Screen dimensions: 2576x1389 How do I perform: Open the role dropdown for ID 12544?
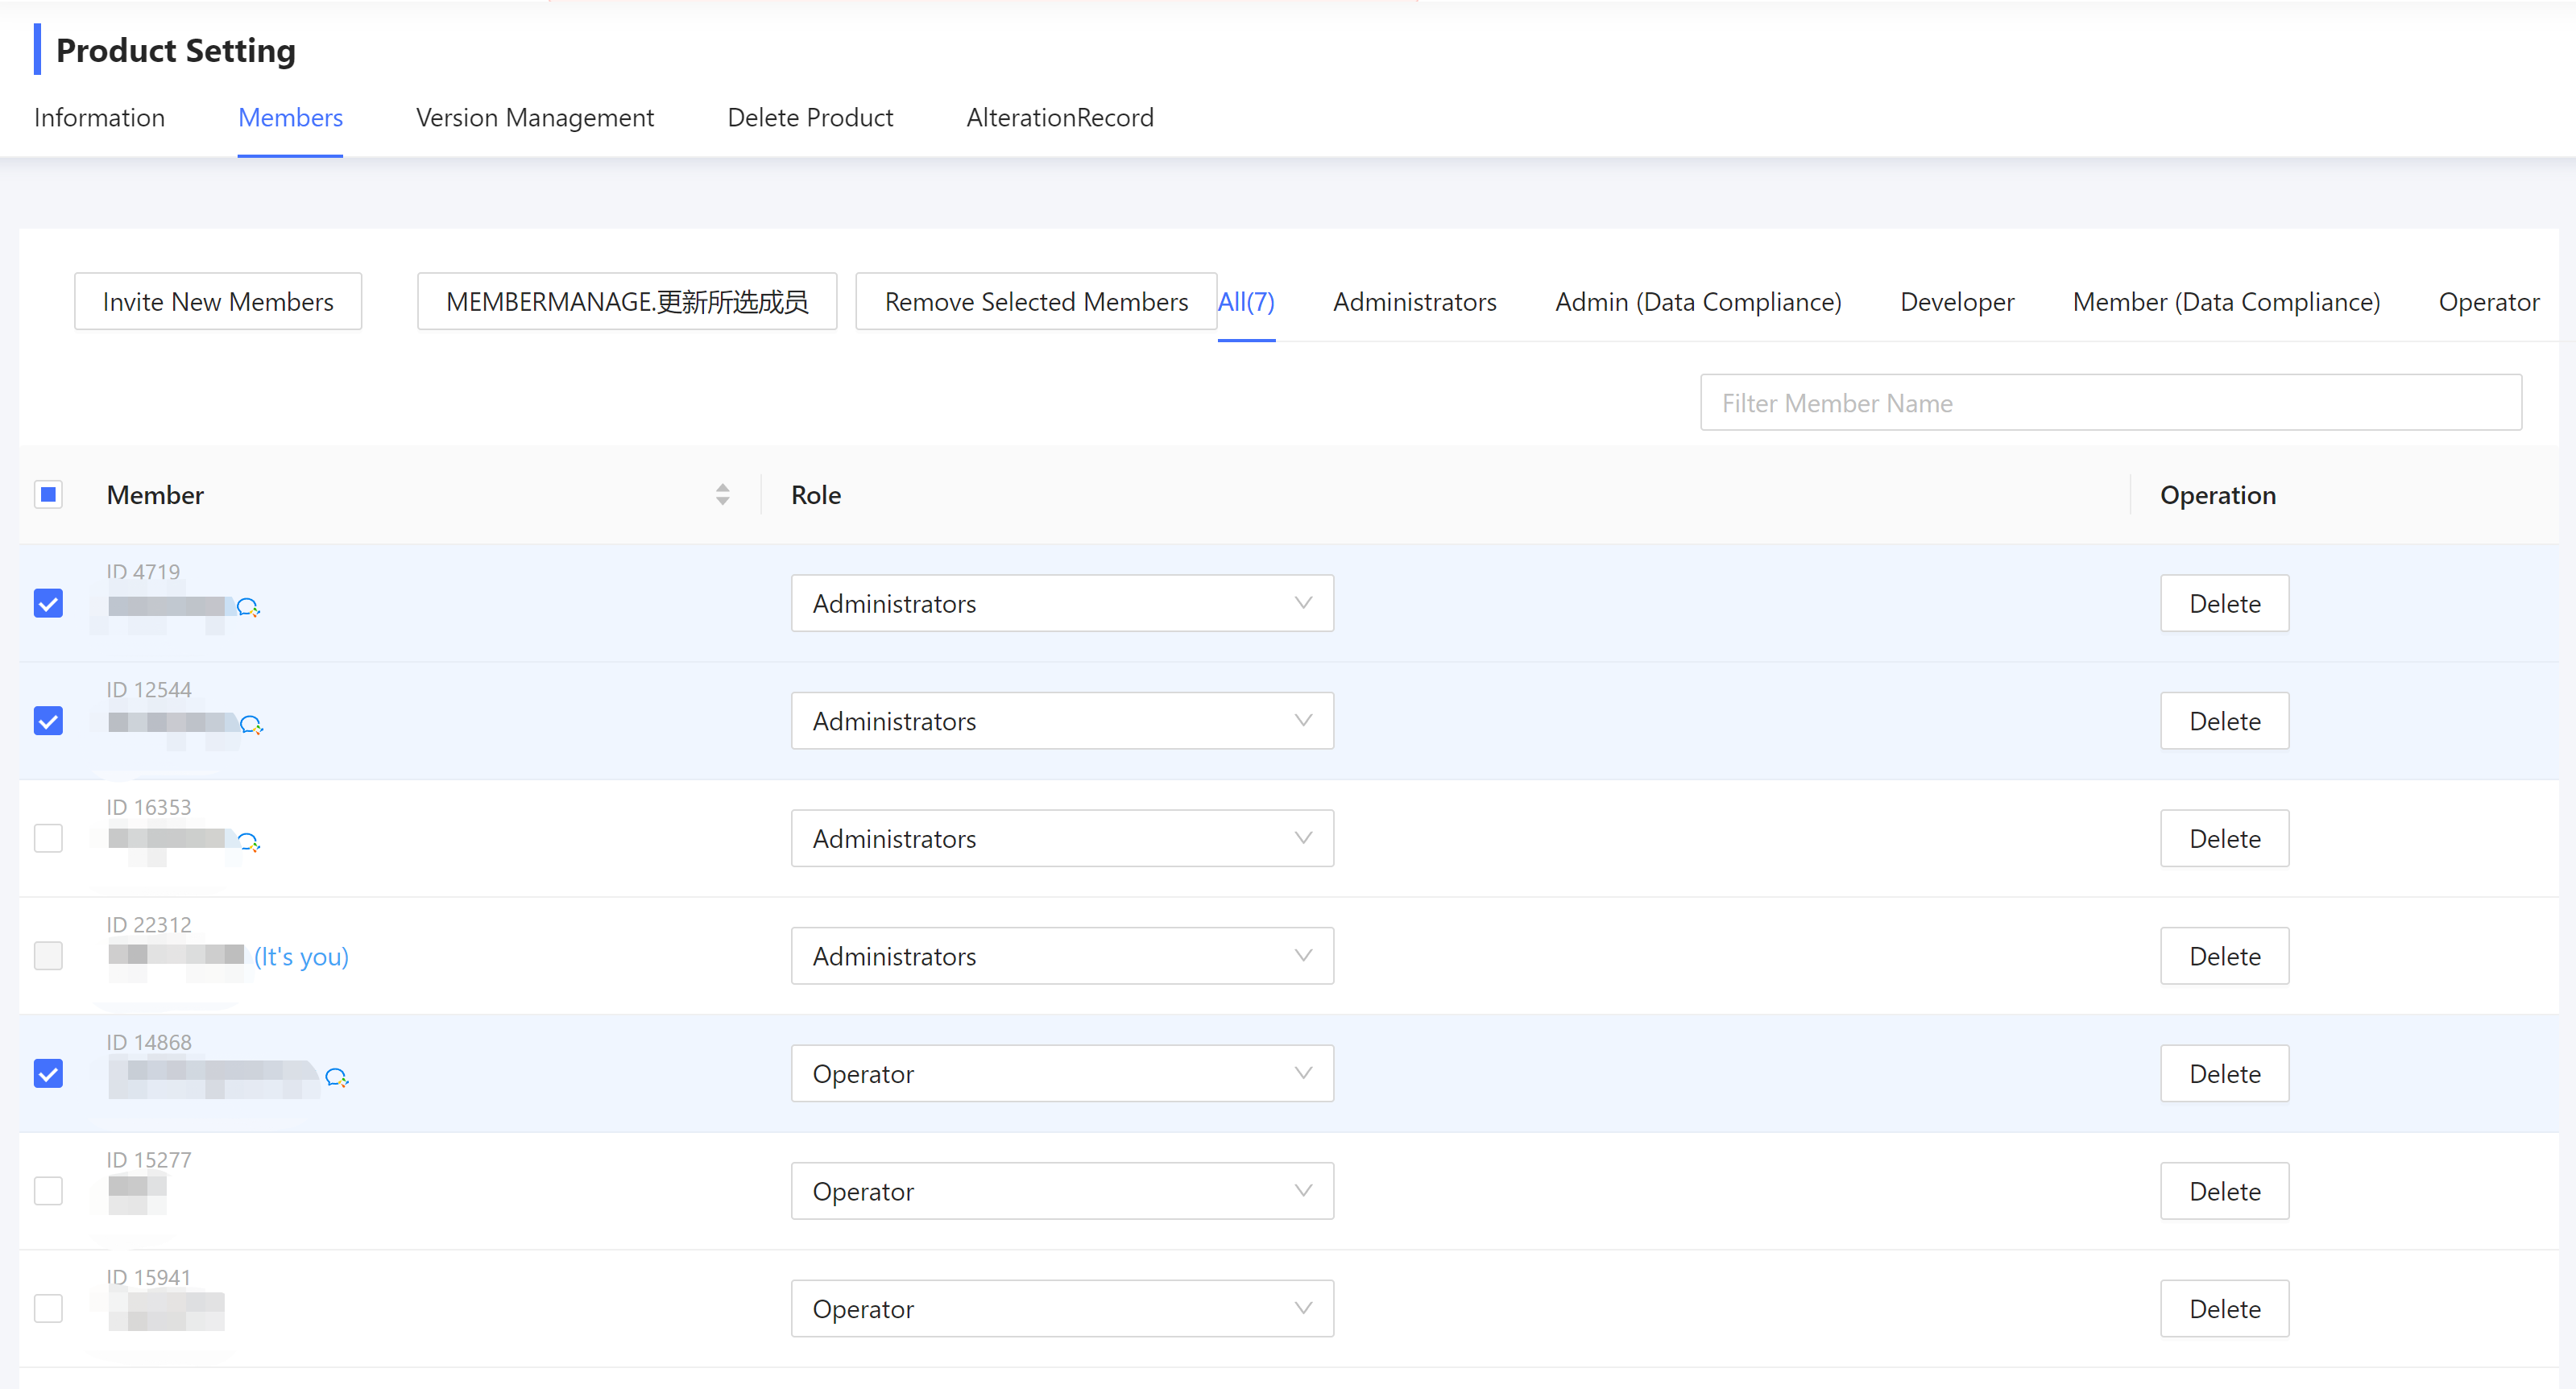pos(1062,721)
